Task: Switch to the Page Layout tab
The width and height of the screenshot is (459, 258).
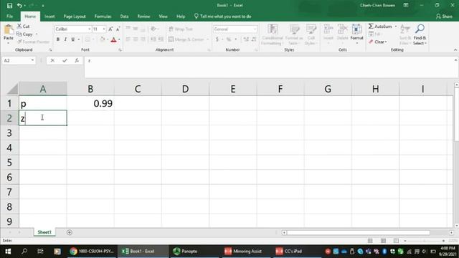Action: coord(75,16)
